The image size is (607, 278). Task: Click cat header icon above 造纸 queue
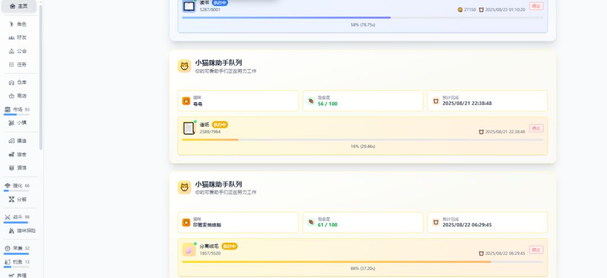(184, 66)
